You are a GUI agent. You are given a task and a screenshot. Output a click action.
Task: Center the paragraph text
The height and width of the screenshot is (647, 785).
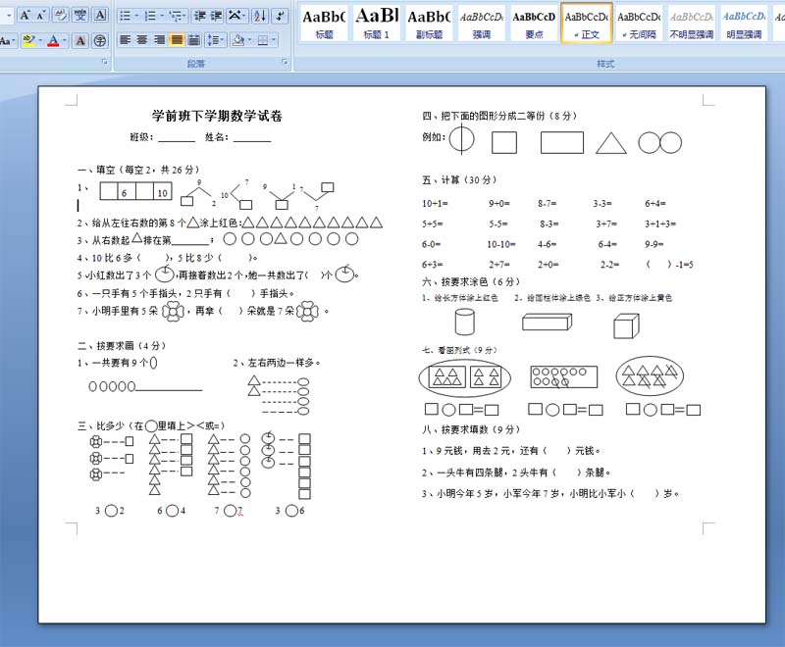click(142, 40)
